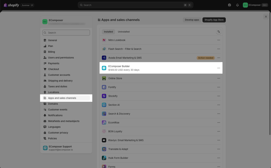Viewport: 271px width, 168px height.
Task: Open the more actions menu for Section AI
Action: click(219, 105)
